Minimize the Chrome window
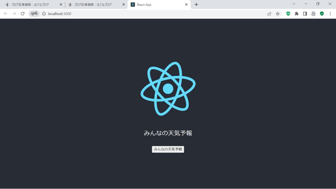 [306, 4]
